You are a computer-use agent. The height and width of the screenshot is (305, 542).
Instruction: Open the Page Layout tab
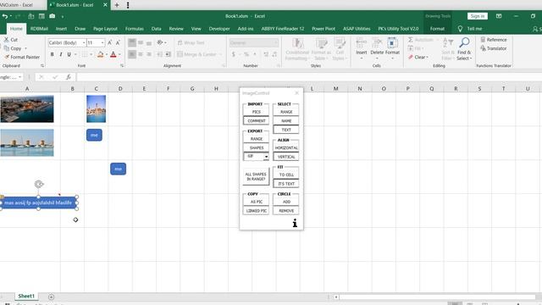point(105,29)
